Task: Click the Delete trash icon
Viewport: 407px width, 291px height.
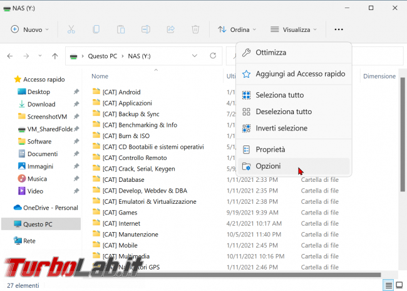Action: (x=195, y=29)
